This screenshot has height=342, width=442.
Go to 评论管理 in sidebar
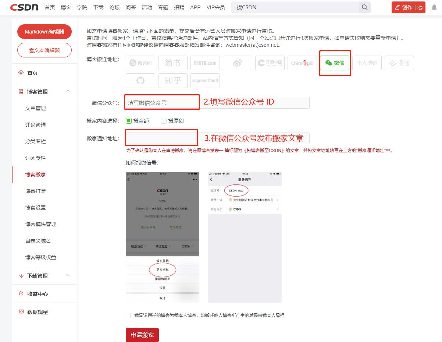[x=36, y=125]
